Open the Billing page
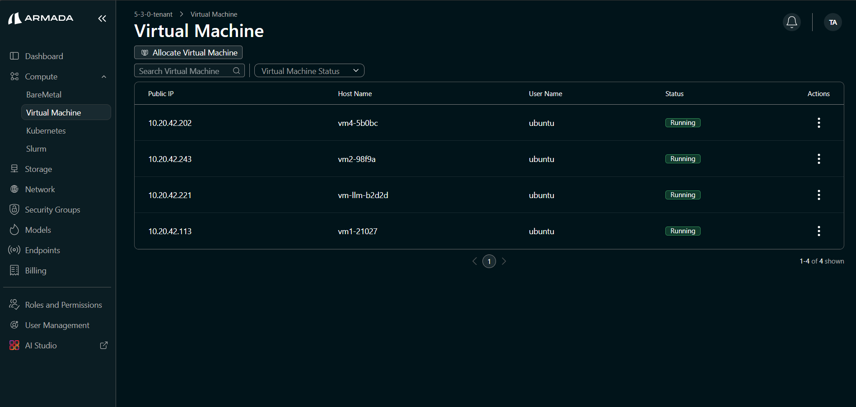 coord(36,271)
